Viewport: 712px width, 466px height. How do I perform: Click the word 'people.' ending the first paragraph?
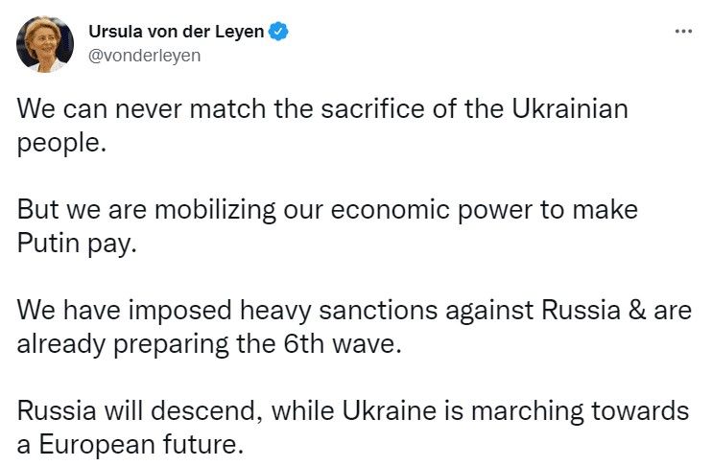pos(61,144)
